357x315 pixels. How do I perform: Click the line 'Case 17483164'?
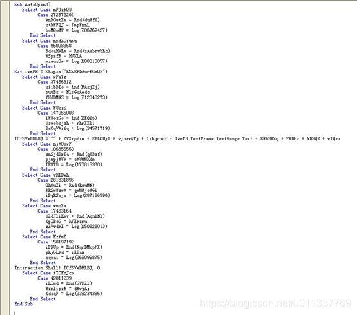click(54, 211)
